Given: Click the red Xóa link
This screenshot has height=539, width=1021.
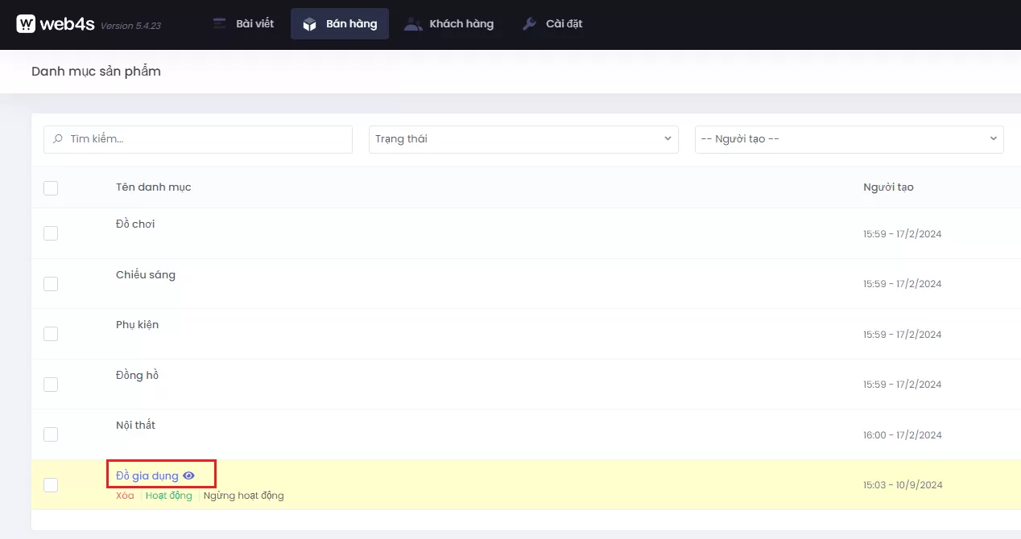Looking at the screenshot, I should pos(125,496).
